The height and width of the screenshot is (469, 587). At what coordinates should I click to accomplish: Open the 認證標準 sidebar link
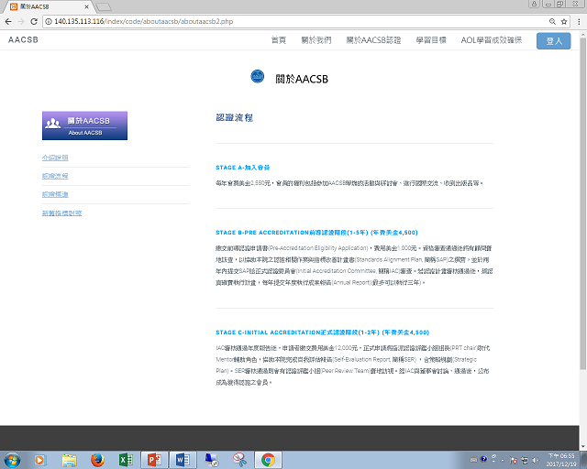tap(55, 194)
